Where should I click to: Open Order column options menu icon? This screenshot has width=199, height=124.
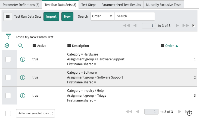pyautogui.click(x=162, y=46)
